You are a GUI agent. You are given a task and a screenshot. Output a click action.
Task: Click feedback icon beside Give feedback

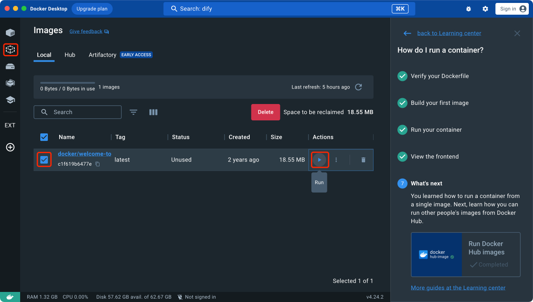point(107,31)
